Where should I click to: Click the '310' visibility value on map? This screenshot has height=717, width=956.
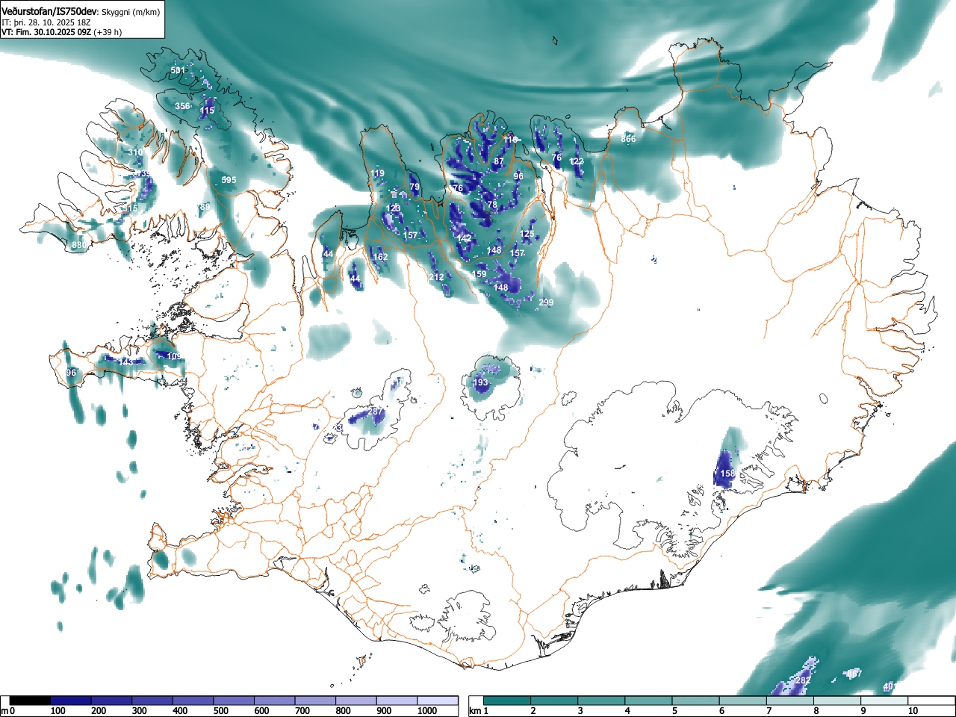(135, 152)
